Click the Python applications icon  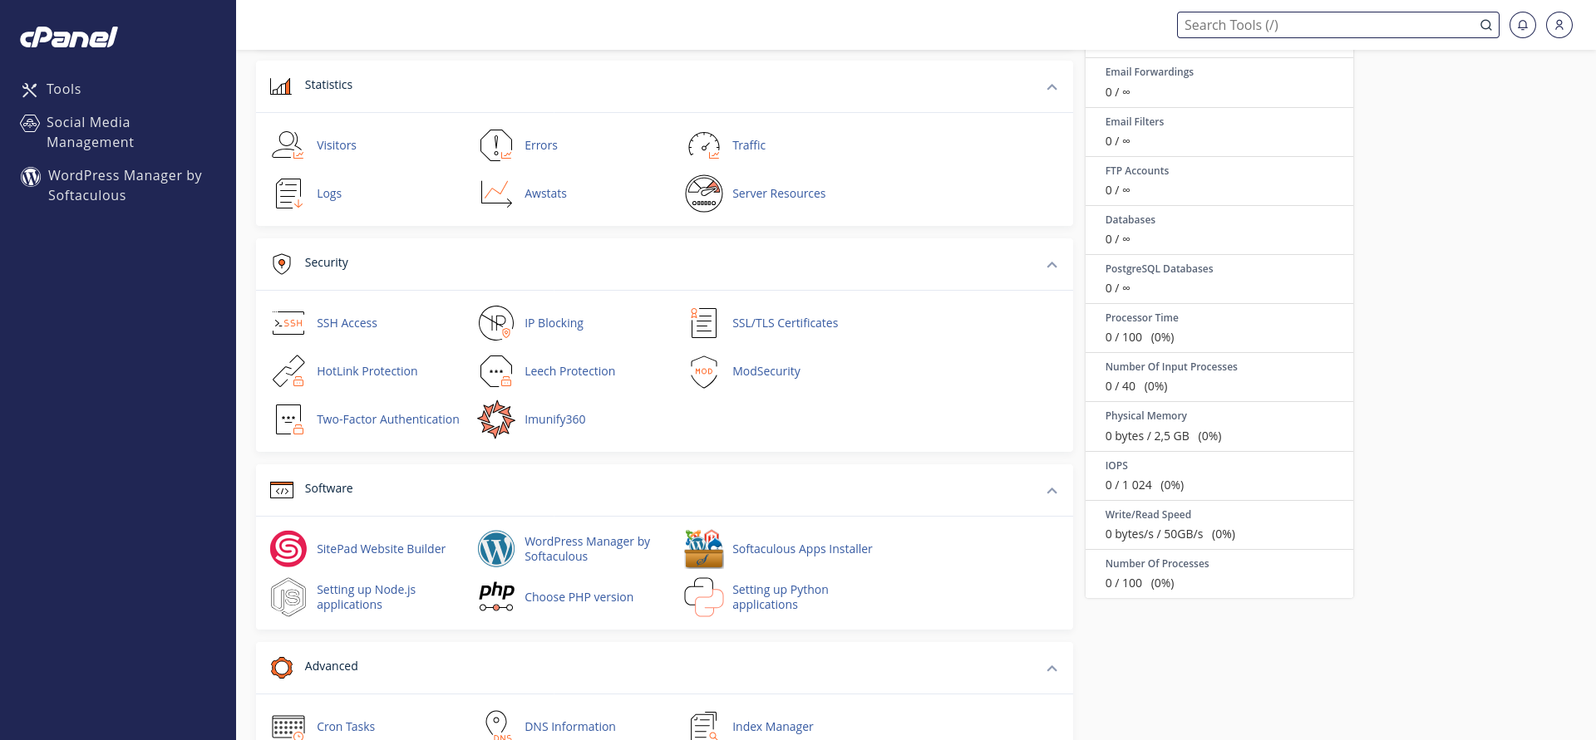(x=704, y=597)
